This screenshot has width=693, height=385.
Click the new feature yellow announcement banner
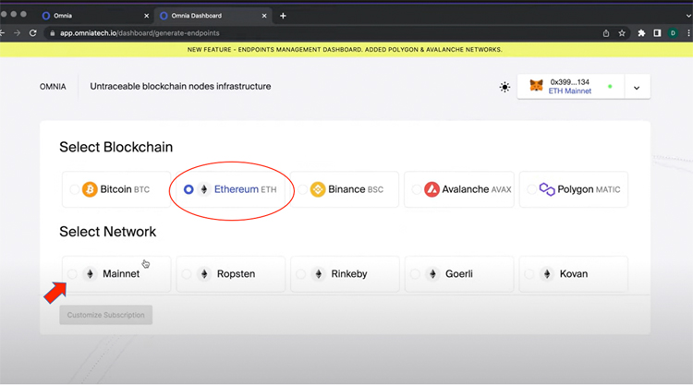coord(346,50)
